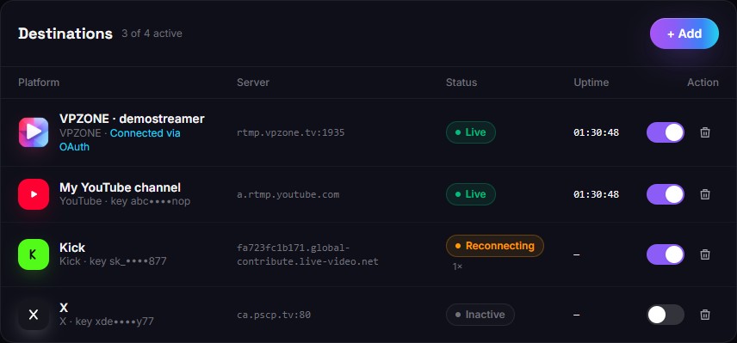Select the Action column header
The image size is (737, 343).
click(x=703, y=83)
